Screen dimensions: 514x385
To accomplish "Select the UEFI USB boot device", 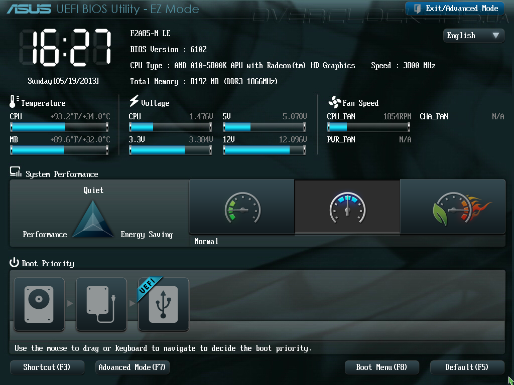I will coord(163,304).
